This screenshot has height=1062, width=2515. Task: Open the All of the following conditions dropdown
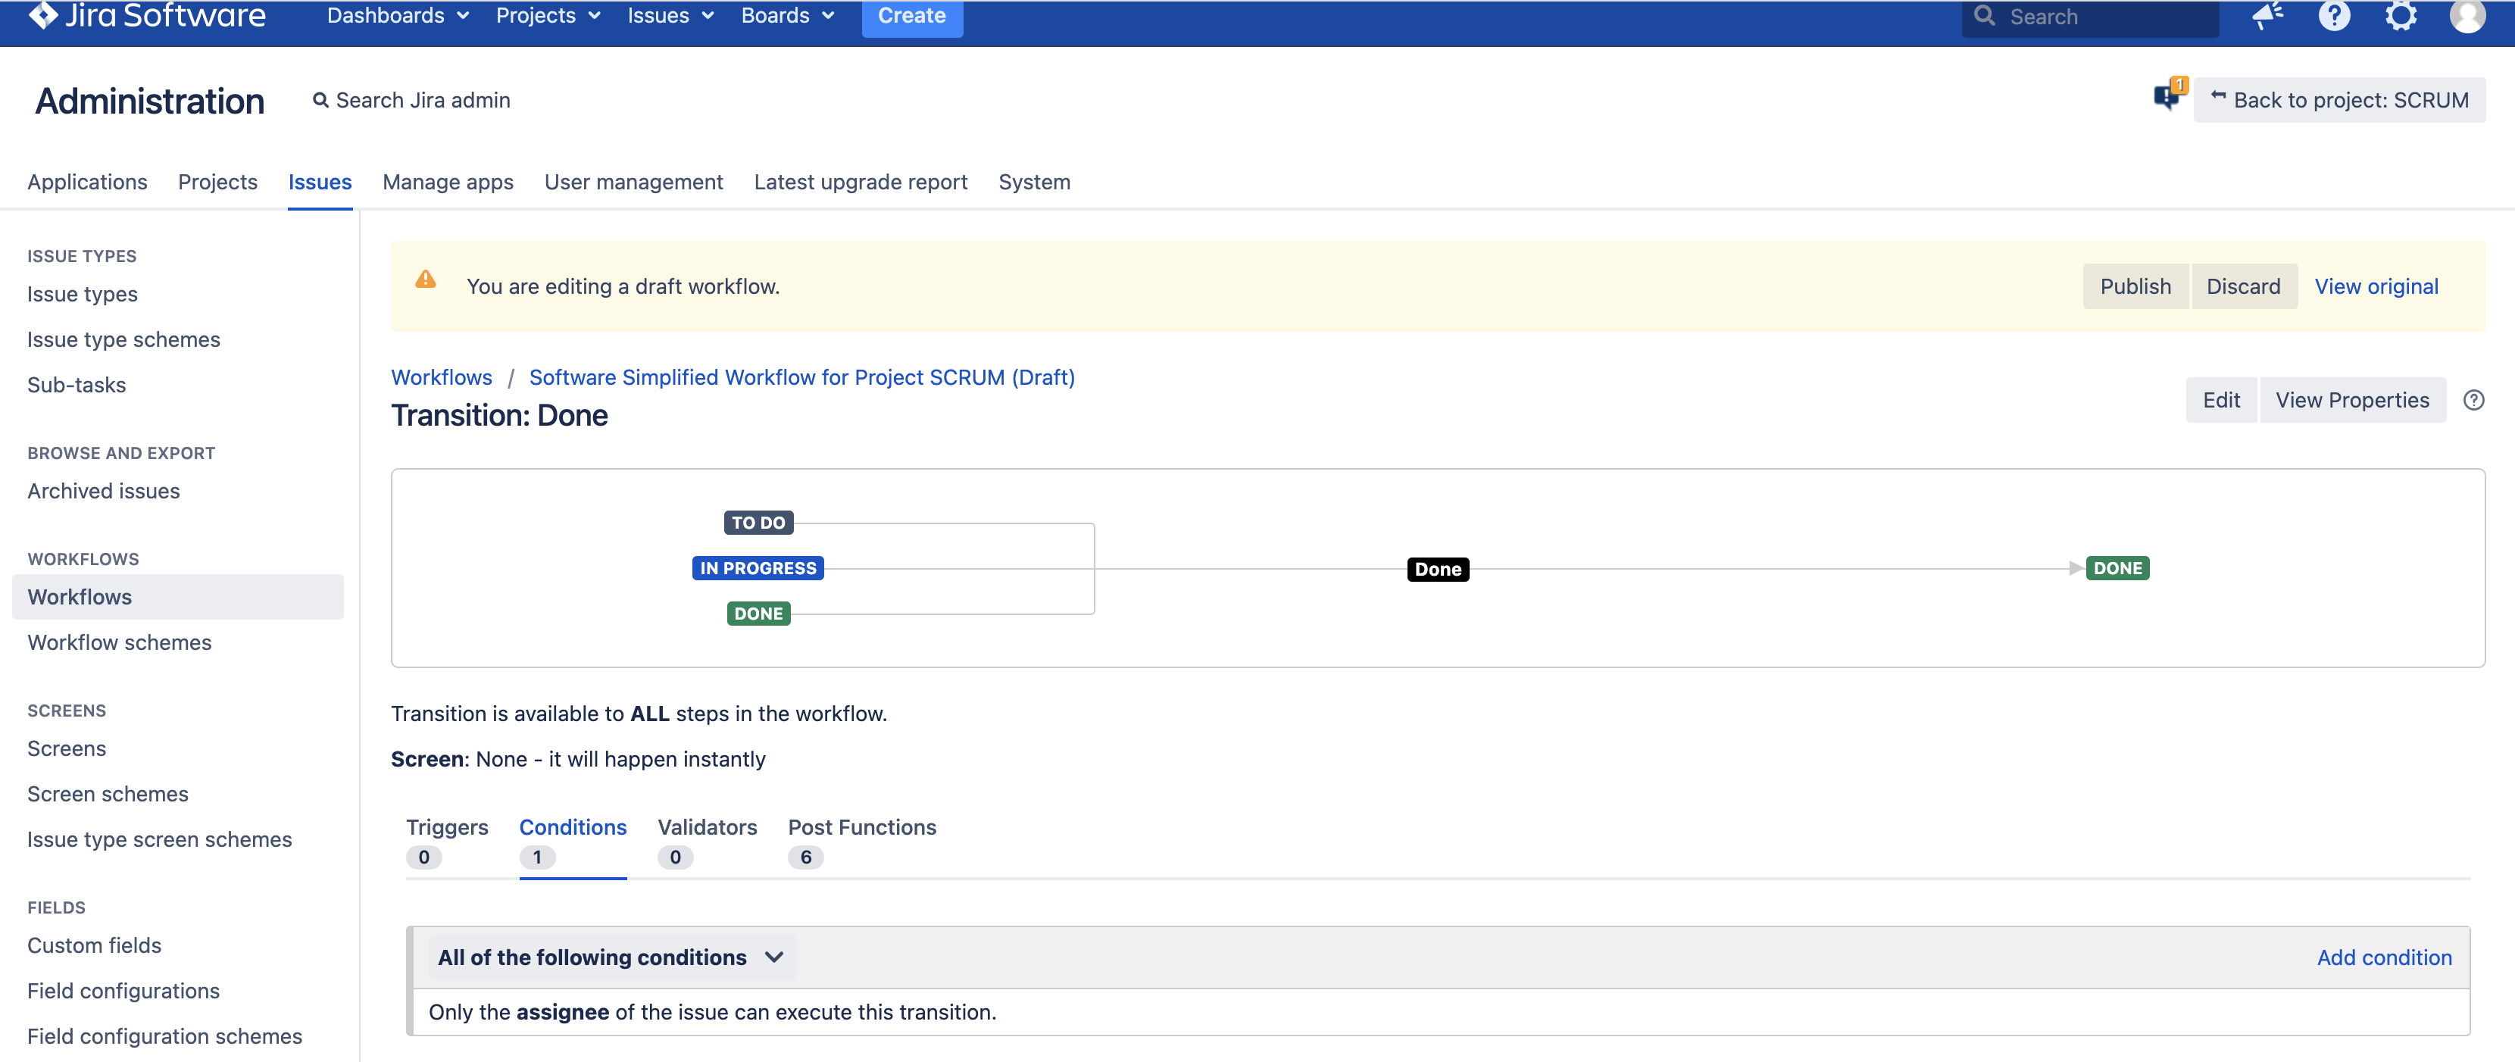pos(611,957)
